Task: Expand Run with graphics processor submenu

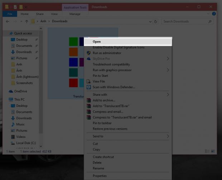Action: click(168, 70)
